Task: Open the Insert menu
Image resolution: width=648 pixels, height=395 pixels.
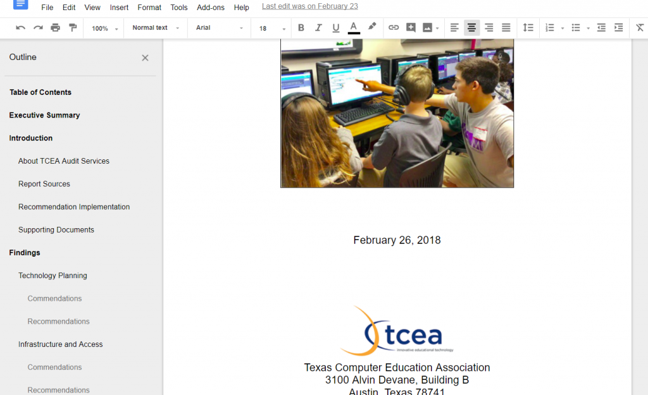Action: 119,8
